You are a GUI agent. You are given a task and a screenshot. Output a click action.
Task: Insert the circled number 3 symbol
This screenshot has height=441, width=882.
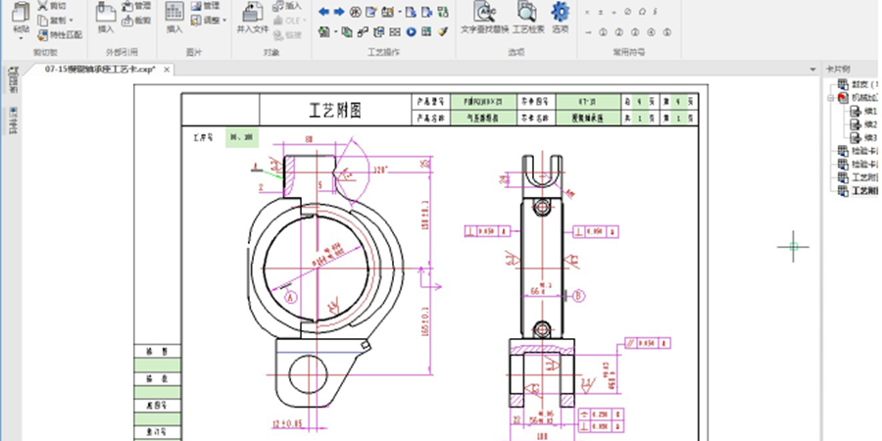click(x=634, y=32)
